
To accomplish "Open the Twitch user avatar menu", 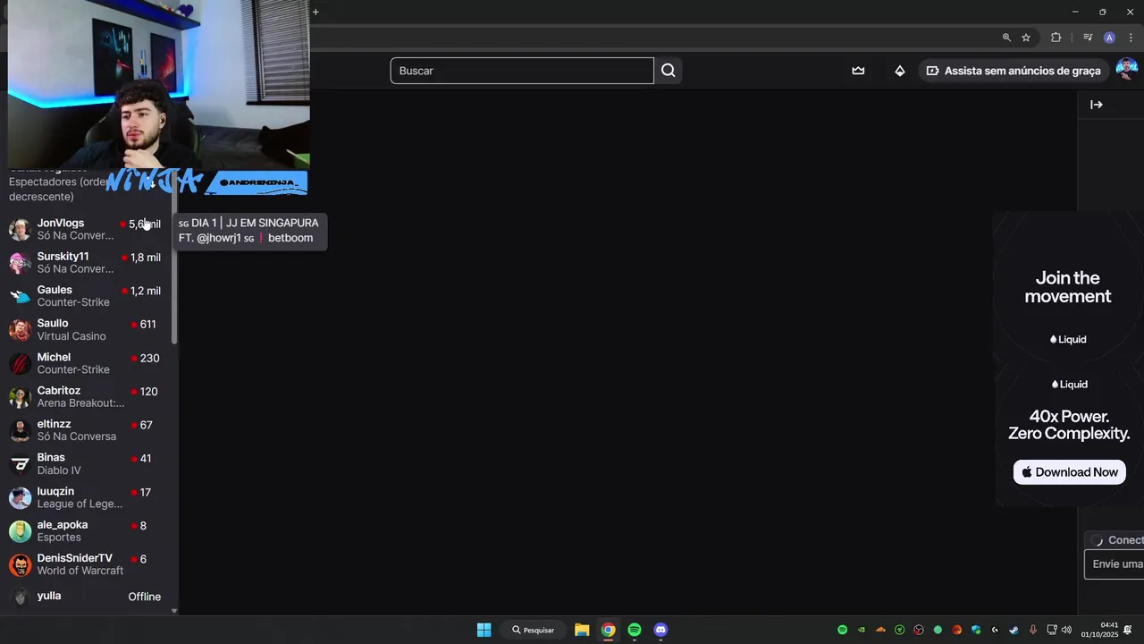I will (x=1126, y=70).
